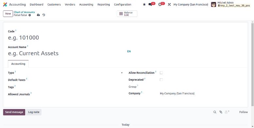
Task: Click the Follow button
Action: click(x=244, y=112)
